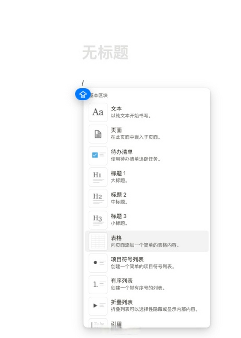
Task: Choose 标题 2 block option
Action: (x=147, y=198)
